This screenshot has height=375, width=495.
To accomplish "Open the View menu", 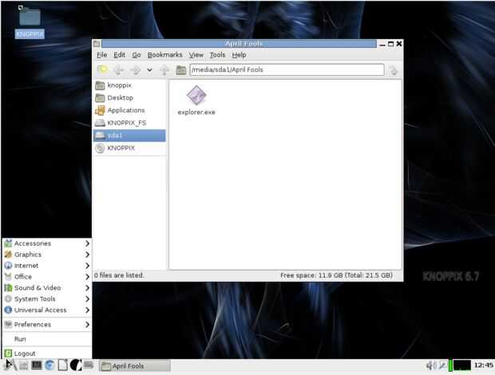I will pyautogui.click(x=196, y=55).
